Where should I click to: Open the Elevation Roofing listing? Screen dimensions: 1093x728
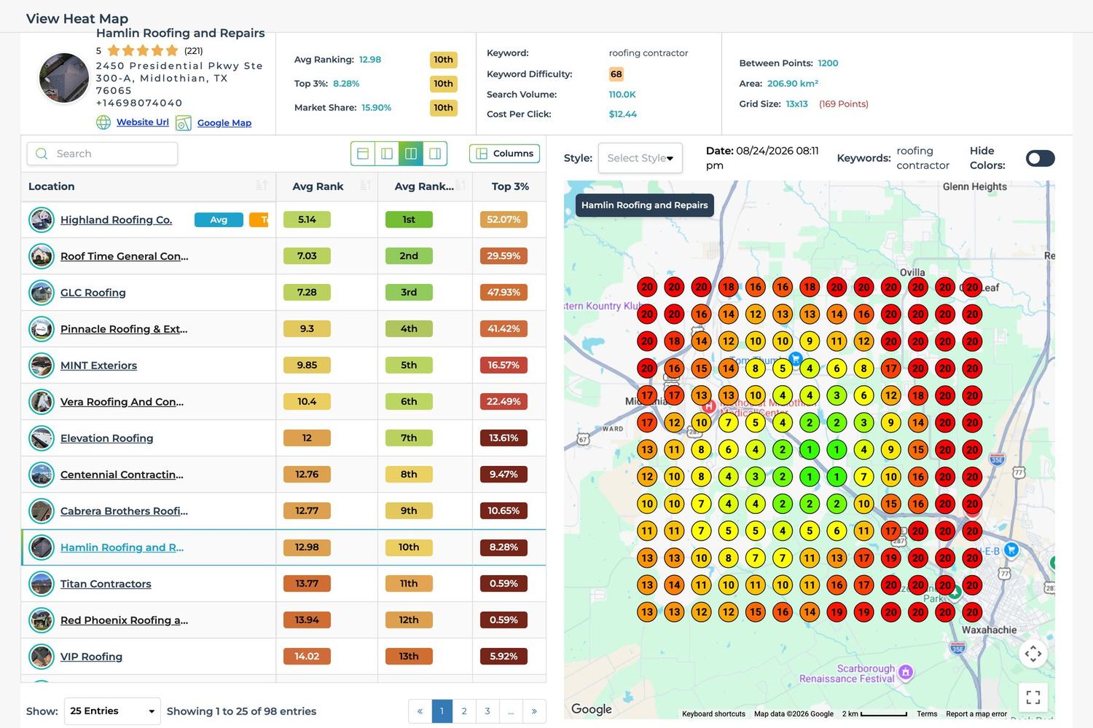point(106,438)
